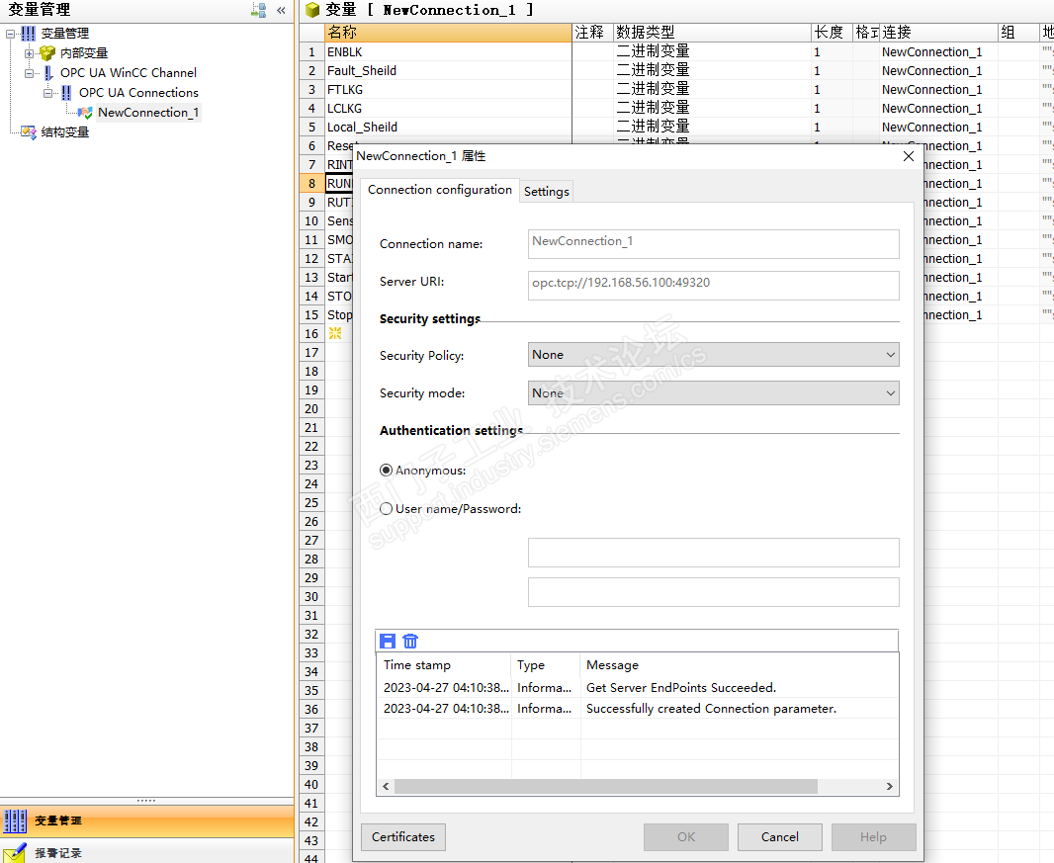The image size is (1054, 863).
Task: Click the OPC UA Connections icon
Action: pos(66,92)
